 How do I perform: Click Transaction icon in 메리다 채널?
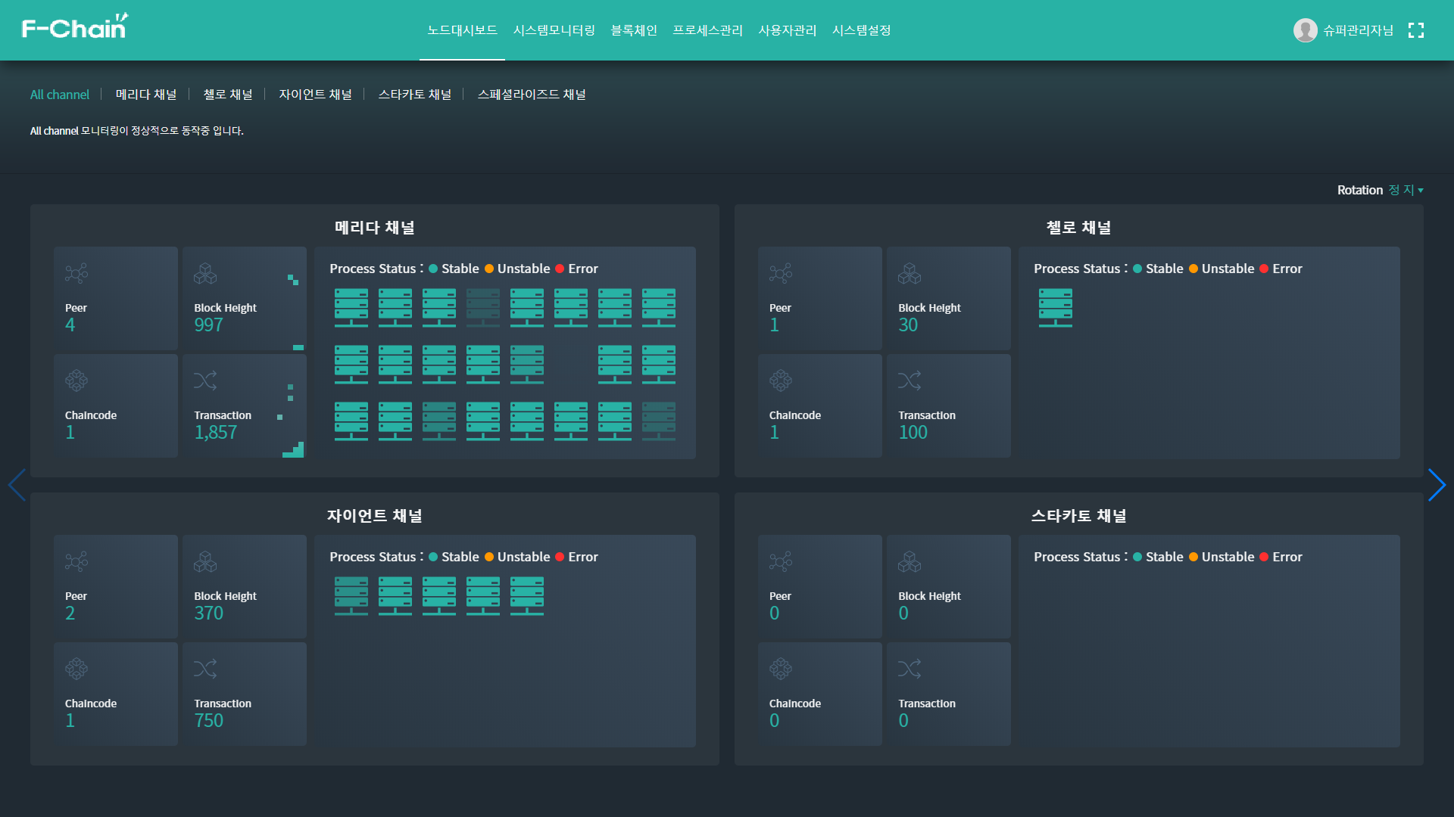205,381
